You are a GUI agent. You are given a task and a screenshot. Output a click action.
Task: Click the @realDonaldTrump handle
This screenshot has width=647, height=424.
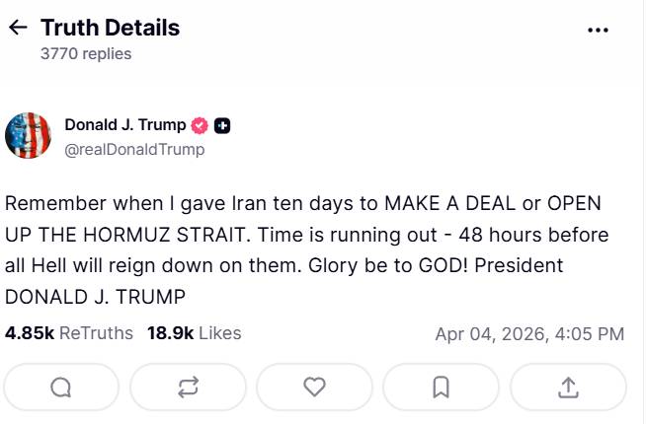click(134, 149)
